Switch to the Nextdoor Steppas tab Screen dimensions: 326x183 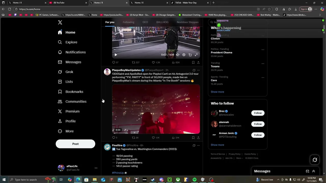pos(188,22)
